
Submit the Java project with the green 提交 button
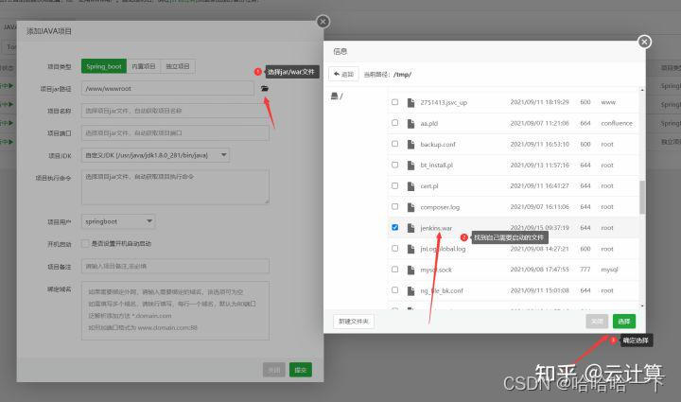click(x=301, y=370)
